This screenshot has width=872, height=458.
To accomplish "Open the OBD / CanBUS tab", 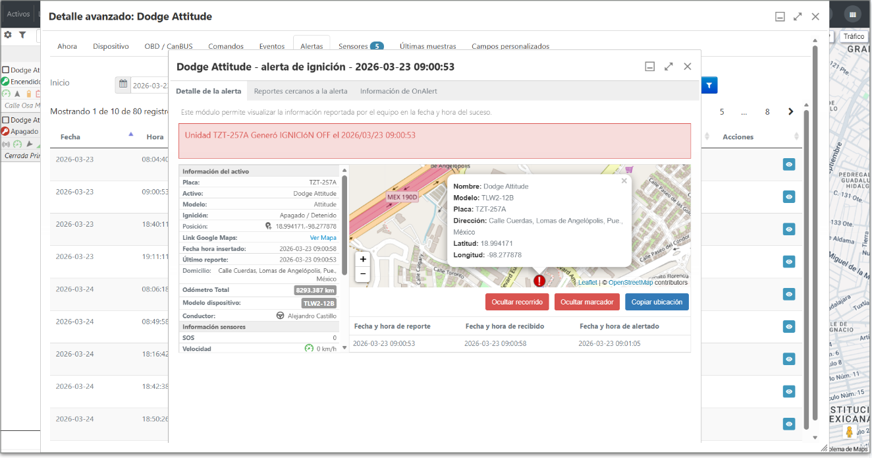I will (x=169, y=46).
